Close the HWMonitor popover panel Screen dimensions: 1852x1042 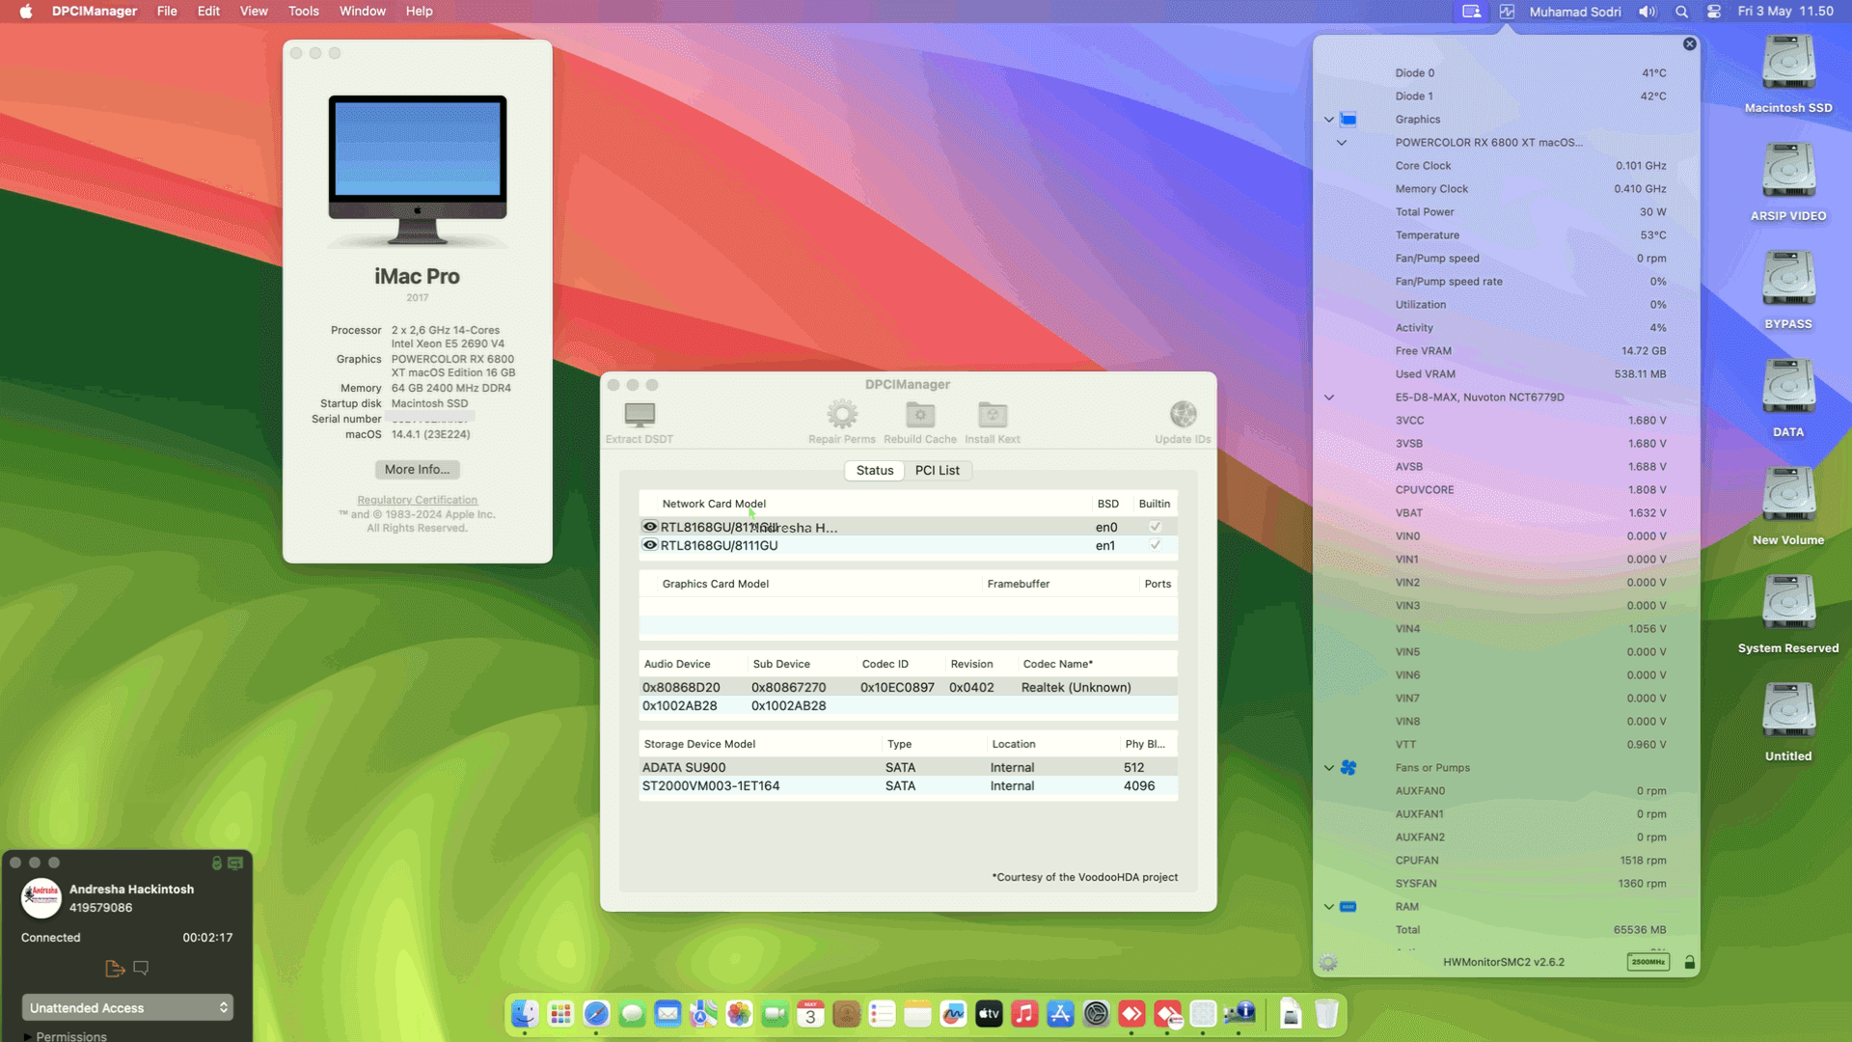pyautogui.click(x=1689, y=44)
